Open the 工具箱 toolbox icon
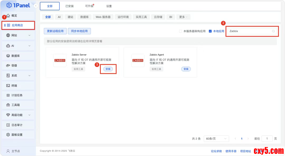 pos(8,105)
